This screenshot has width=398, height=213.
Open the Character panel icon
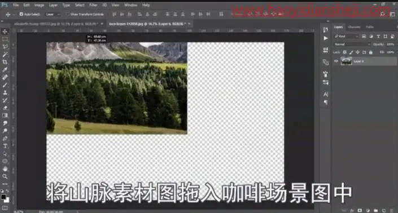click(x=326, y=94)
